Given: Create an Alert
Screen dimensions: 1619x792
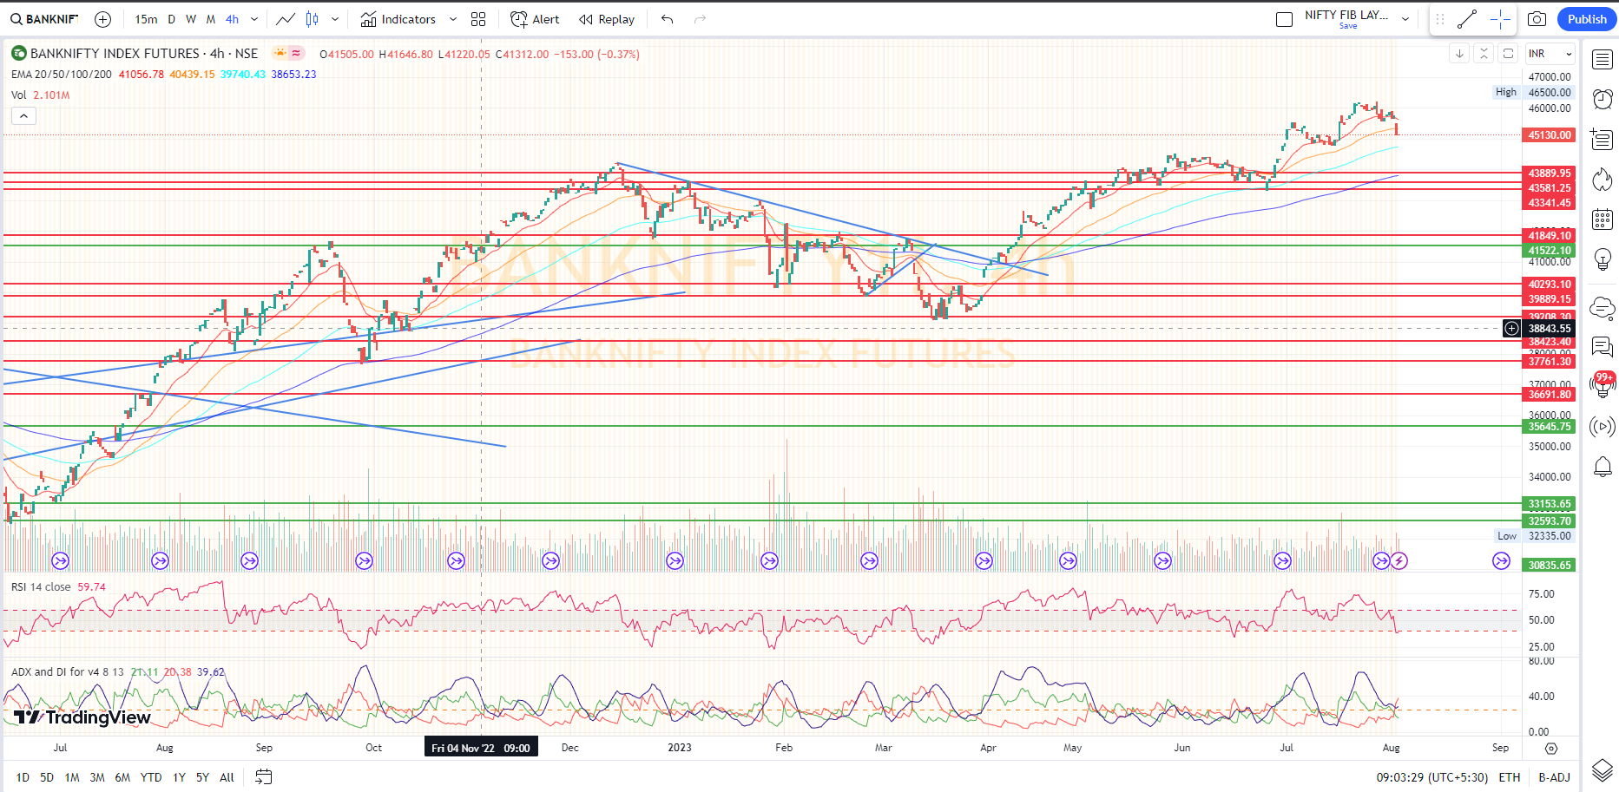Looking at the screenshot, I should (x=536, y=19).
